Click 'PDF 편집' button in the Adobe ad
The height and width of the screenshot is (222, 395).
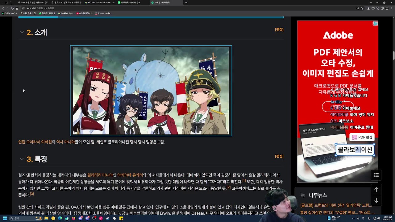(x=362, y=137)
